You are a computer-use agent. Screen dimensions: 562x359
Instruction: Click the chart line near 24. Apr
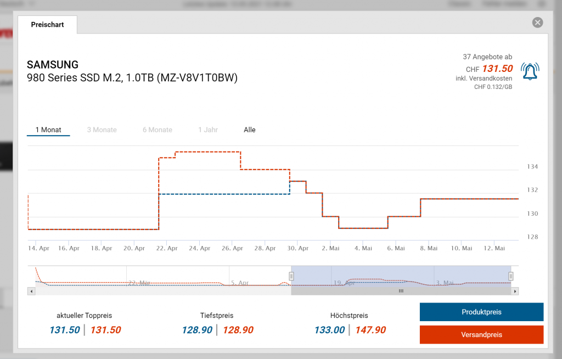(x=200, y=152)
